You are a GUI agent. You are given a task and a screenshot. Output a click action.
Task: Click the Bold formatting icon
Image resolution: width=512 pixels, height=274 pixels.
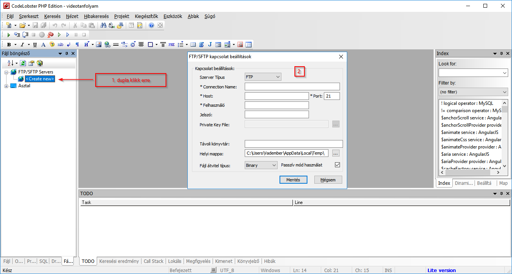click(x=9, y=44)
